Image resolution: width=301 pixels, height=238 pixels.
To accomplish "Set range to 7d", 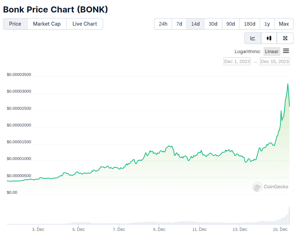I will 179,24.
